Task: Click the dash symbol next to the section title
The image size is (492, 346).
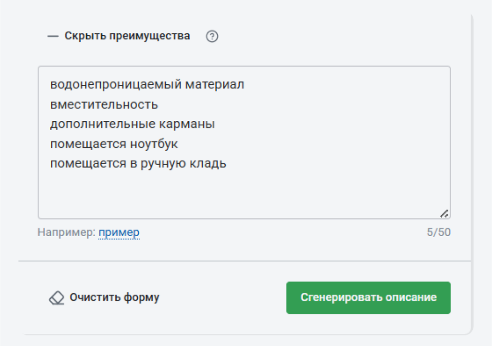Action: (52, 36)
